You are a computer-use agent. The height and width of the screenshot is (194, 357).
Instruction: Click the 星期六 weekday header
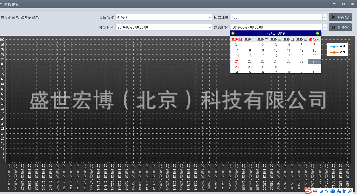(314, 39)
